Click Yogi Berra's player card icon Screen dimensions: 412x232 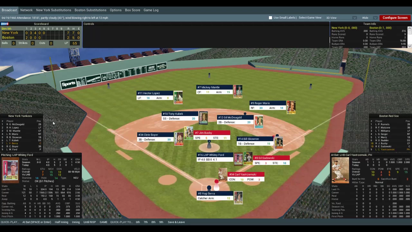[x=238, y=198]
